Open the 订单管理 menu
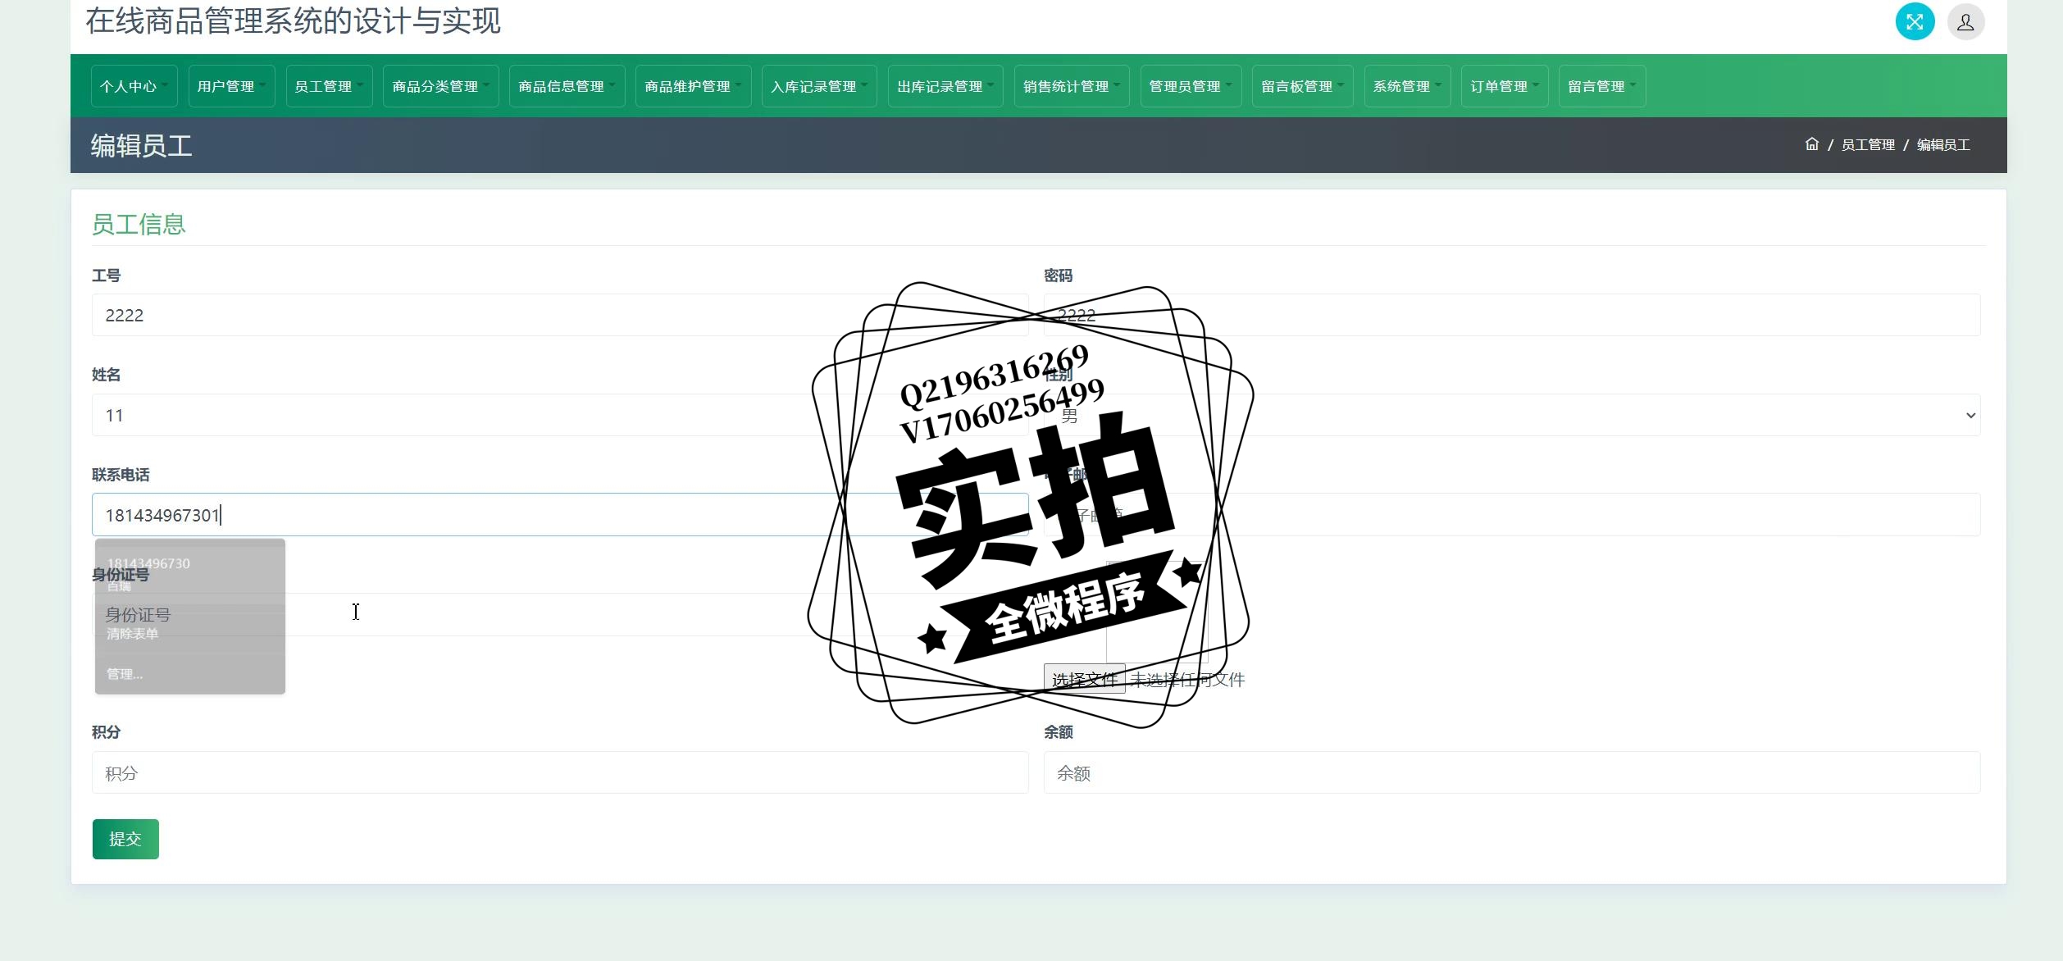The image size is (2063, 961). point(1505,86)
